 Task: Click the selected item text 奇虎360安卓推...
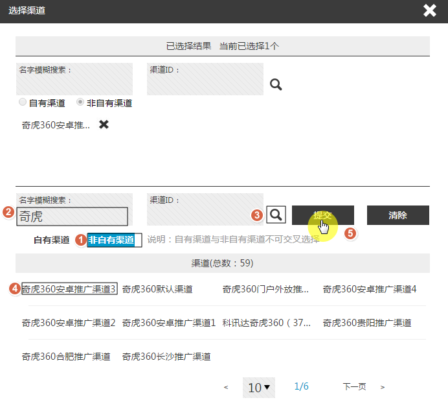[56, 125]
